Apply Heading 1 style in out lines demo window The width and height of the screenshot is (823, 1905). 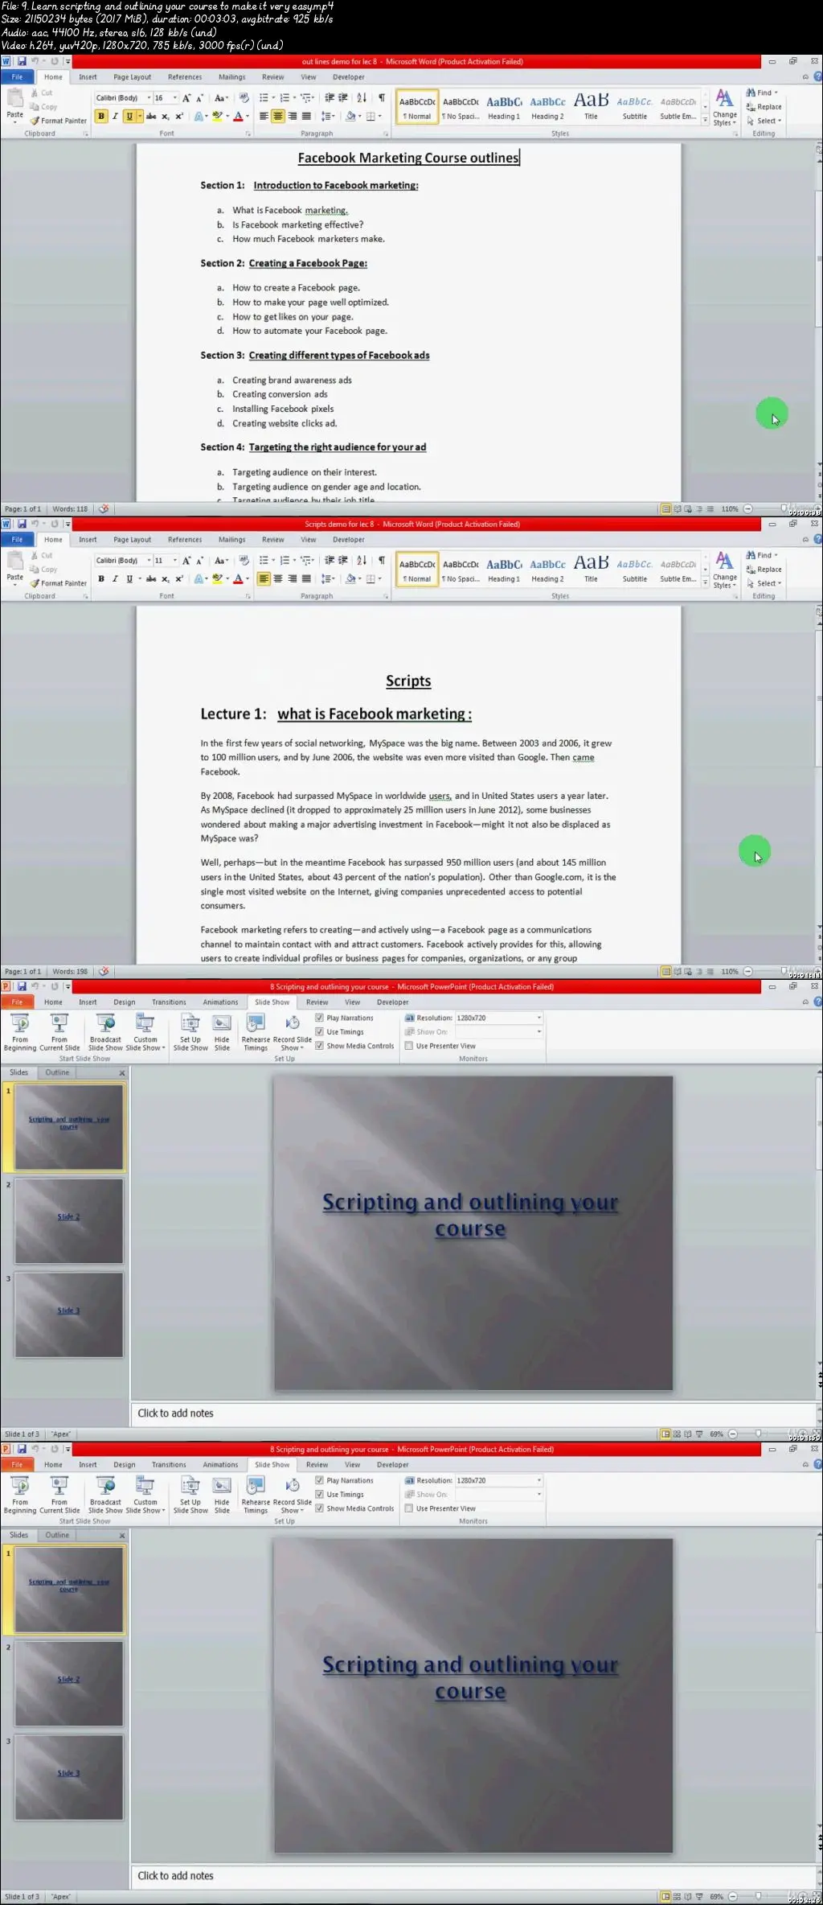[504, 108]
